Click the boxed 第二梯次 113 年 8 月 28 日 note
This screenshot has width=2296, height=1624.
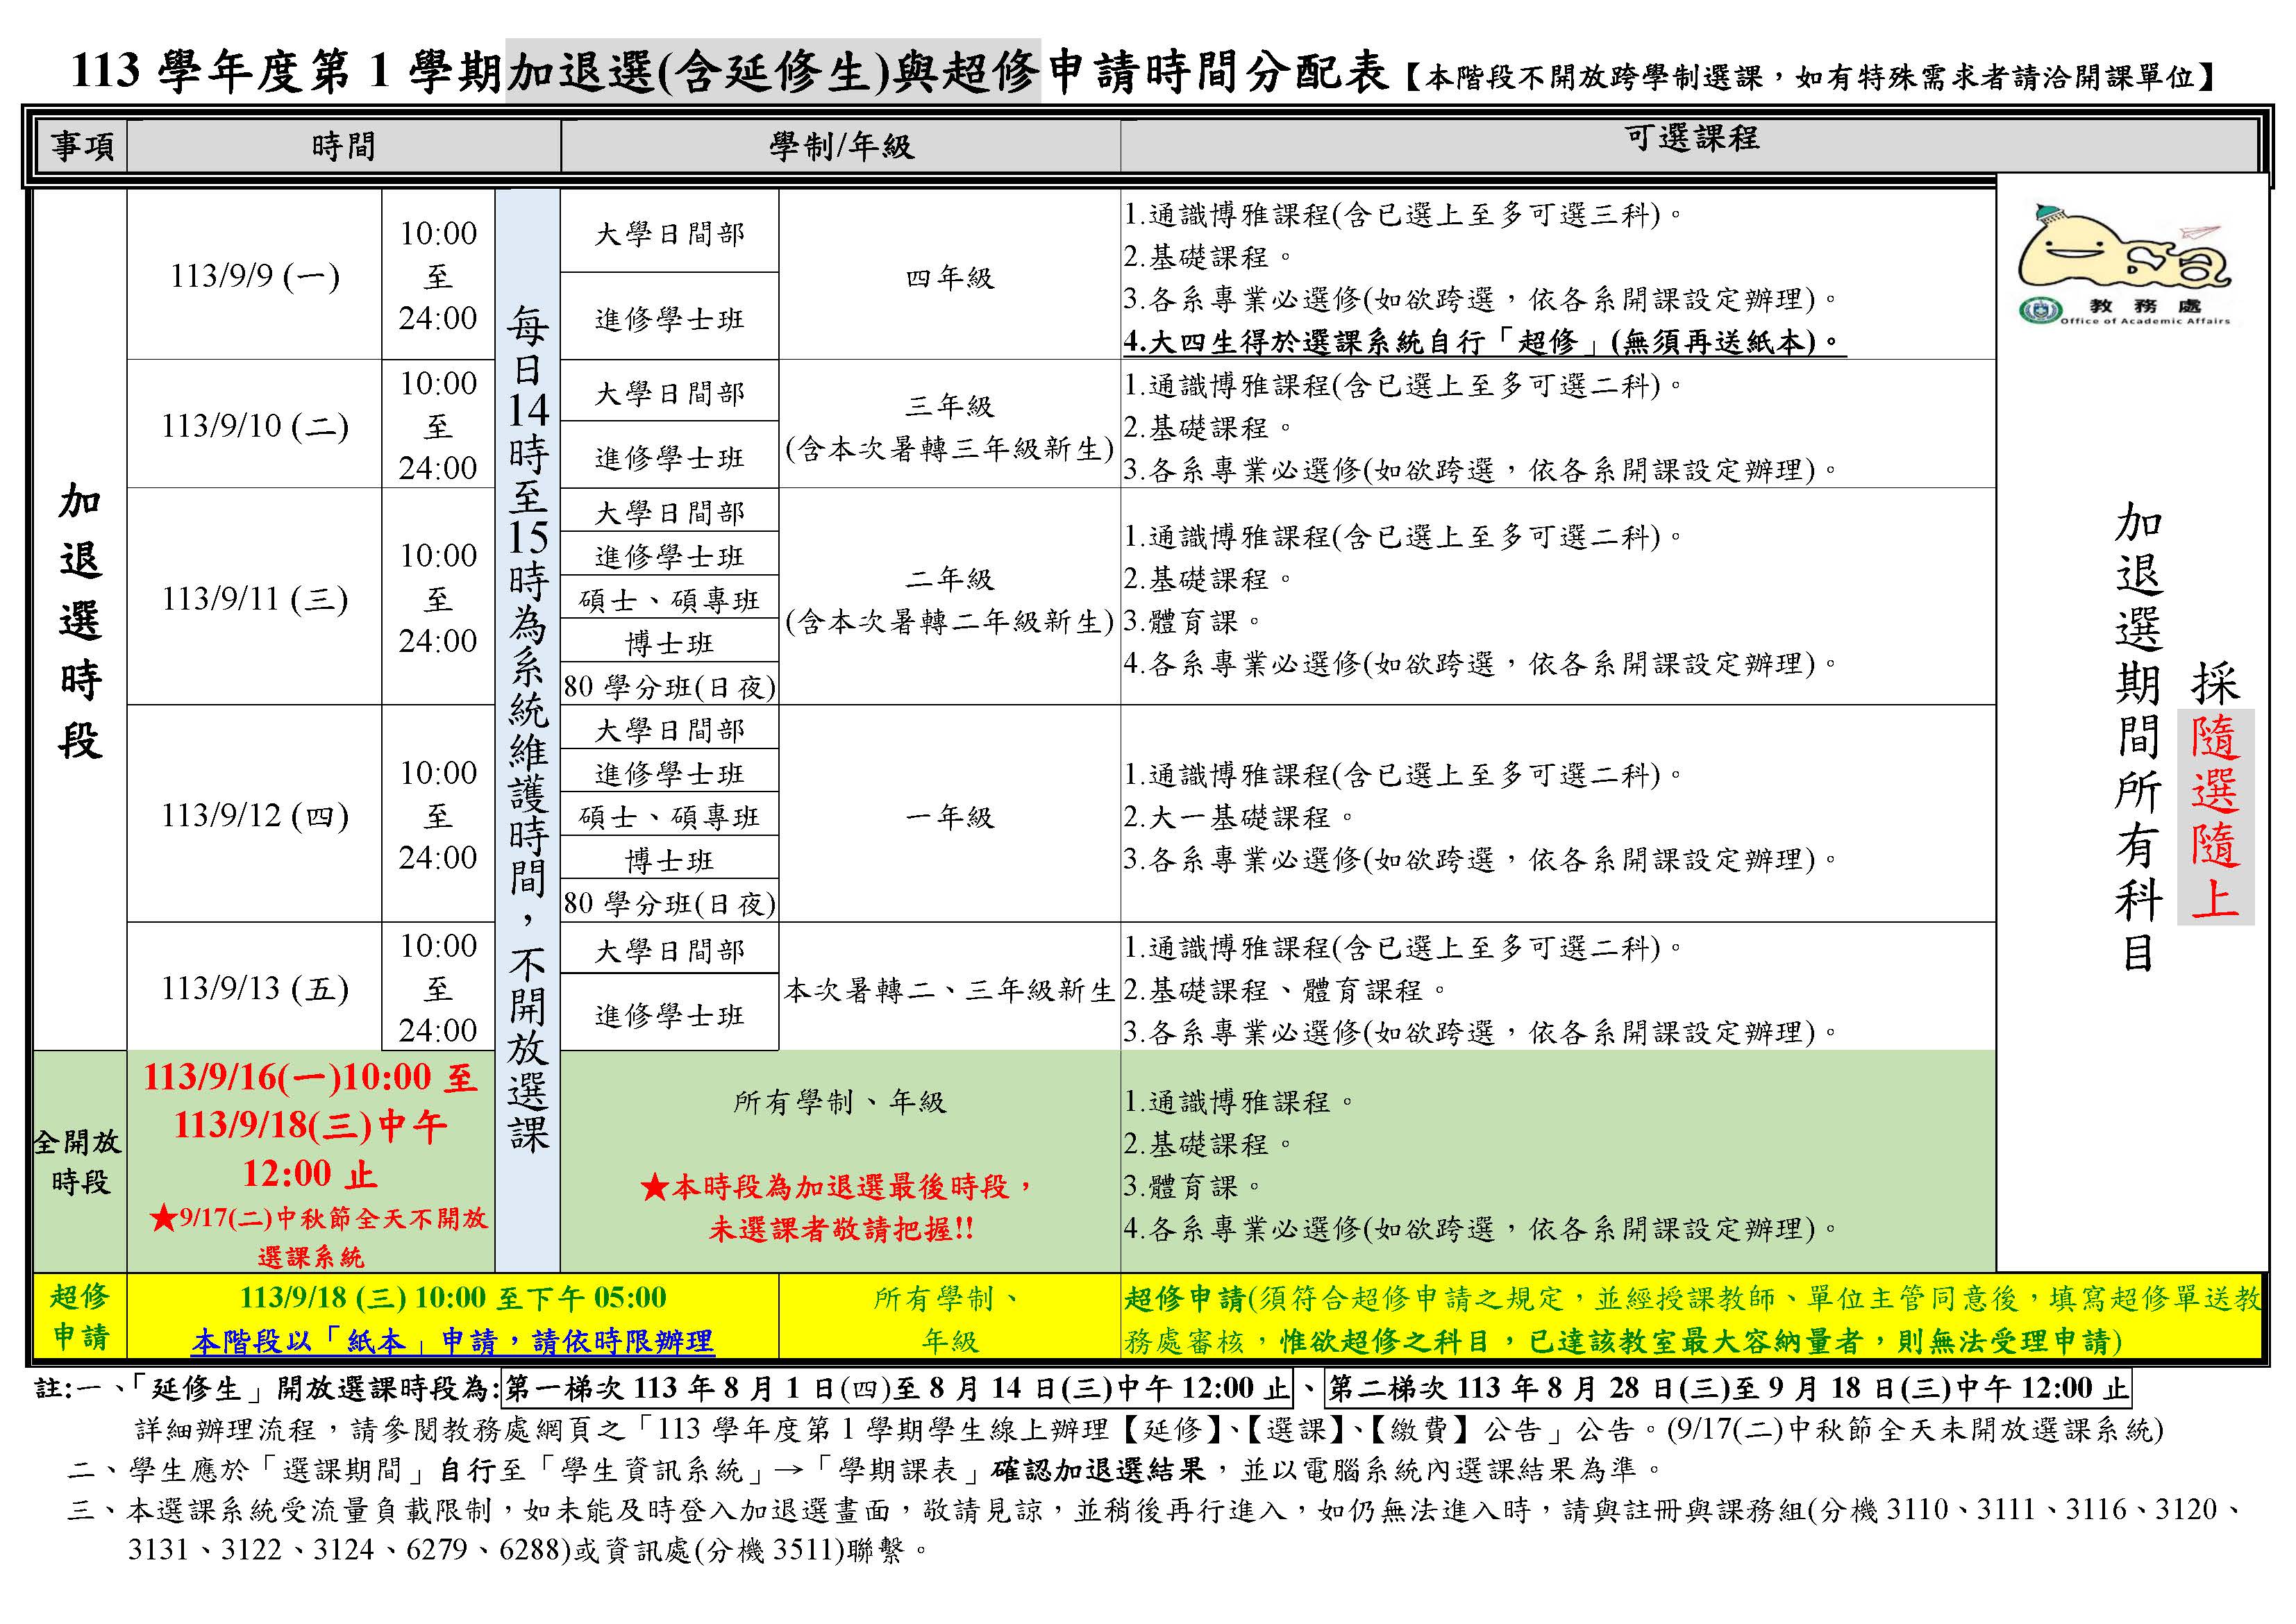1728,1388
